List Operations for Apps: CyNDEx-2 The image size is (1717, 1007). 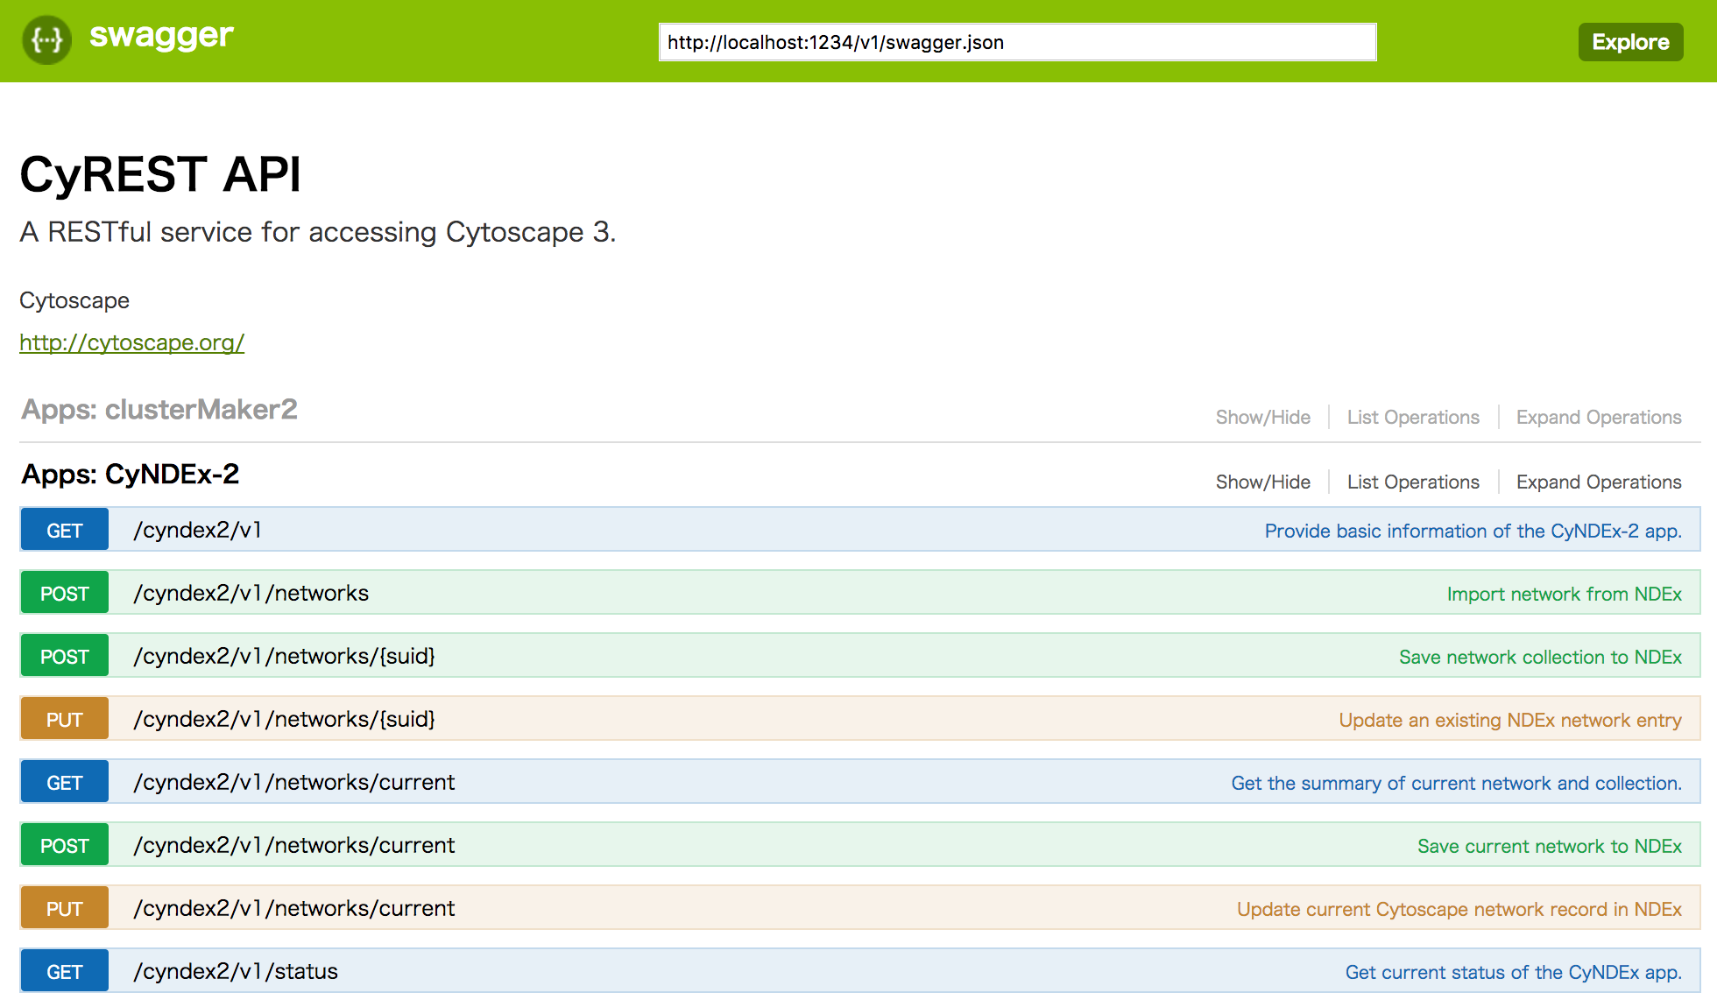click(1412, 482)
